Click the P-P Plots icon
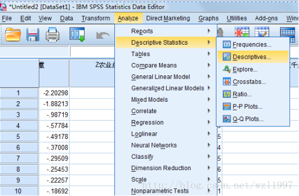Screen dimensions: 299x196 point(227,107)
